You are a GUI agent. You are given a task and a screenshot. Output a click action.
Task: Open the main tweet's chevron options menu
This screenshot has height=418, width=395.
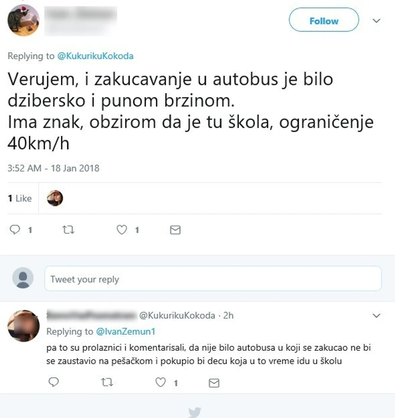click(376, 21)
